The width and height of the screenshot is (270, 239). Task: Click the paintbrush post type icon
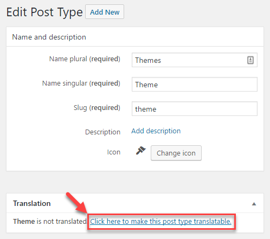coord(141,151)
